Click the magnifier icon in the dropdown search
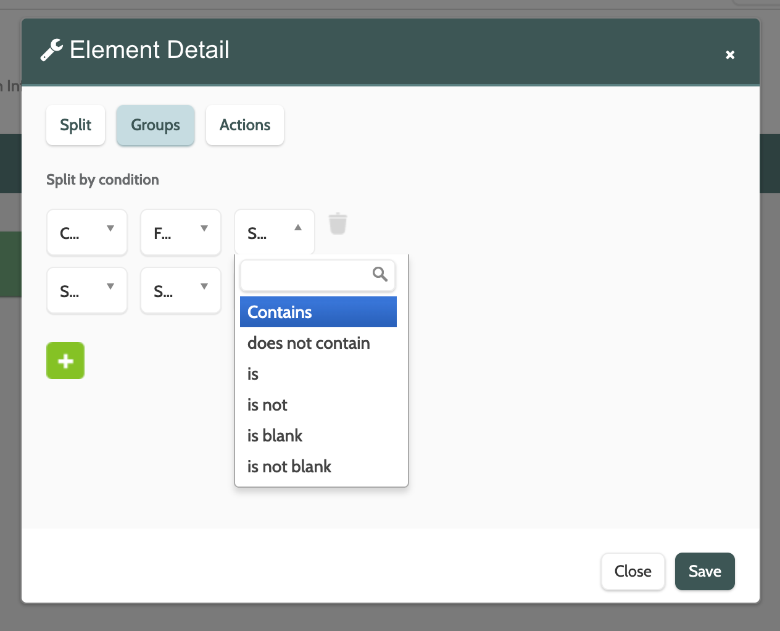 point(380,274)
